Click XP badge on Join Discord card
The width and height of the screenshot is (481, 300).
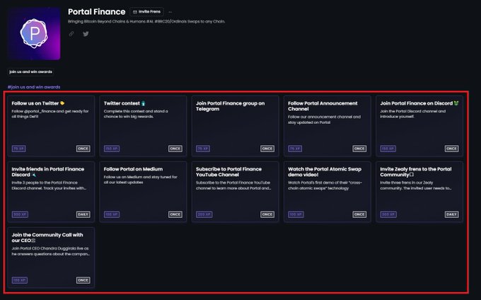click(x=388, y=149)
